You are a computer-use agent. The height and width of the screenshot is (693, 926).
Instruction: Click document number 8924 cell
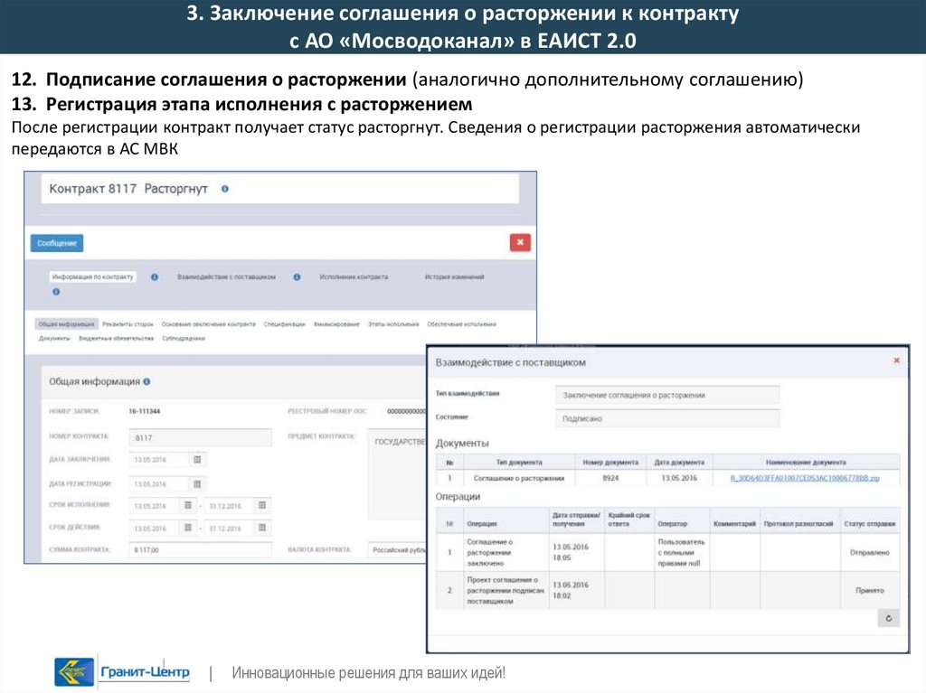(610, 478)
